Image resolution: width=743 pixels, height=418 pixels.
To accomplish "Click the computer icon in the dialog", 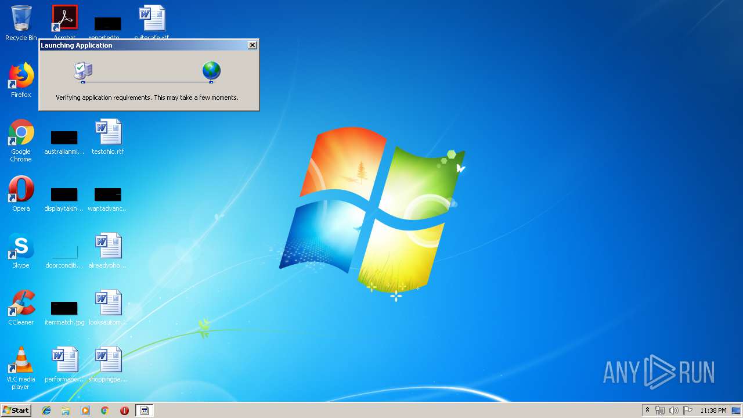I will coord(84,71).
